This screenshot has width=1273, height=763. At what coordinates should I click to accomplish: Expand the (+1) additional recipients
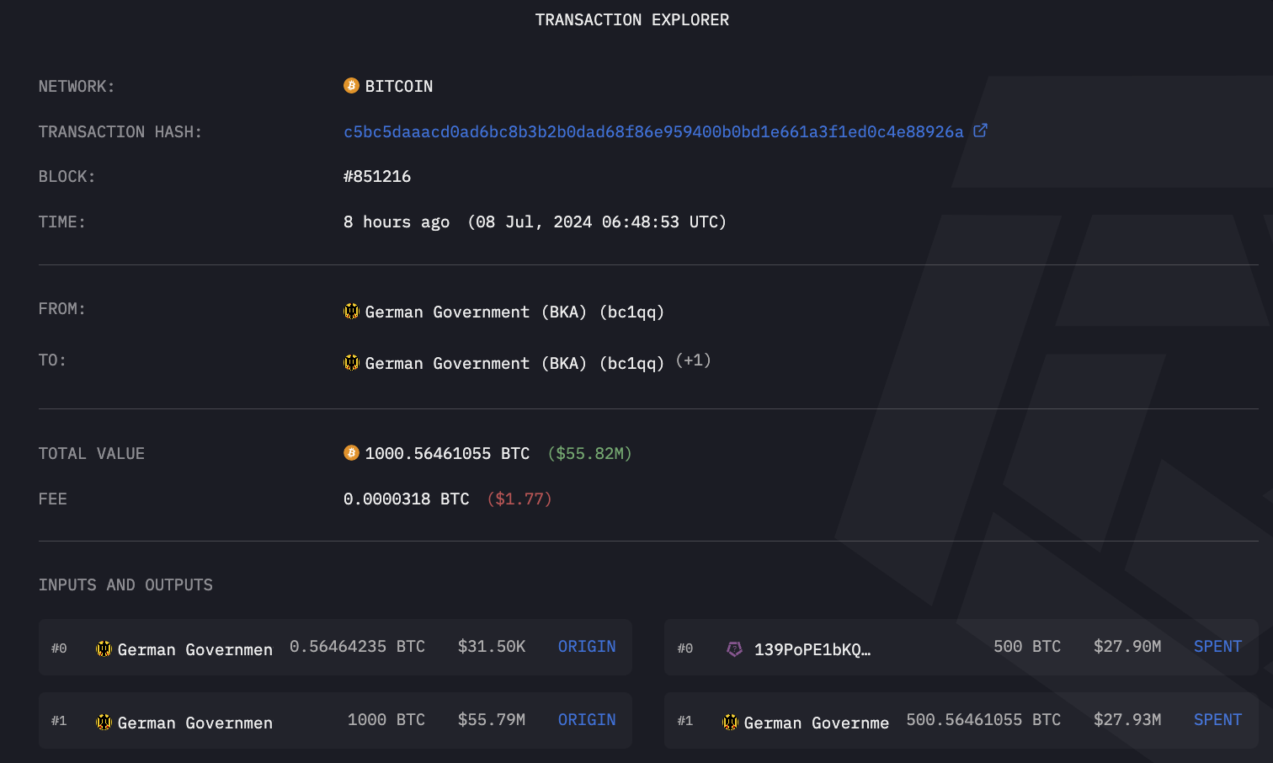[694, 360]
